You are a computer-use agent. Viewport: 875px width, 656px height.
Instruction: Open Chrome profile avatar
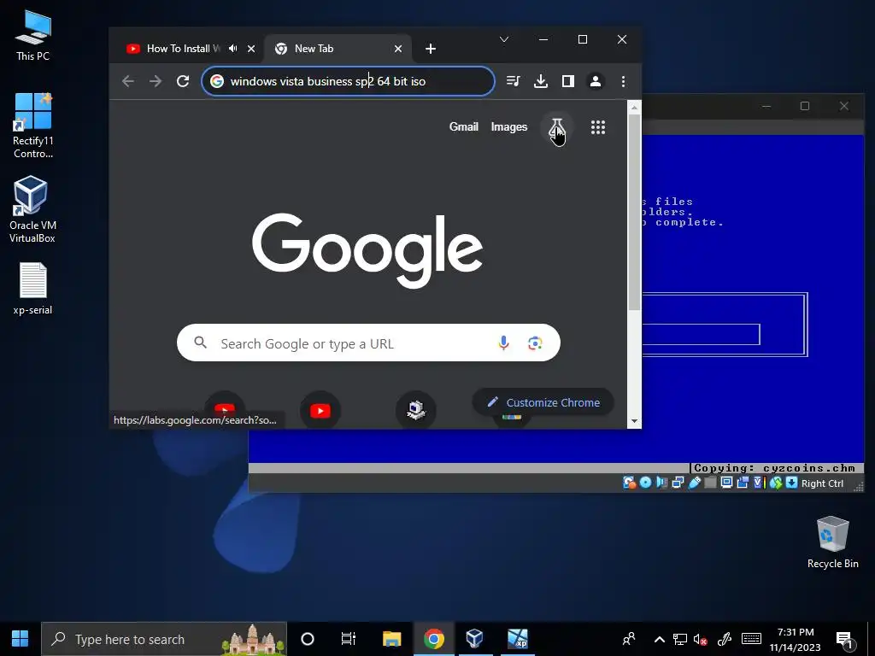pyautogui.click(x=596, y=81)
